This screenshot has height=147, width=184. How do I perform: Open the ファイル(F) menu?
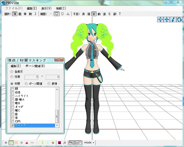(14, 8)
